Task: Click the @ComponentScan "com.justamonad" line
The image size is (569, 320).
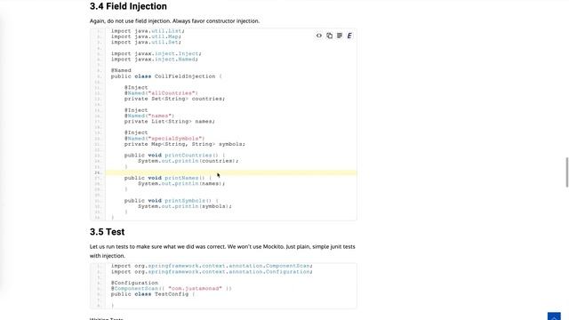Action: [x=172, y=288]
